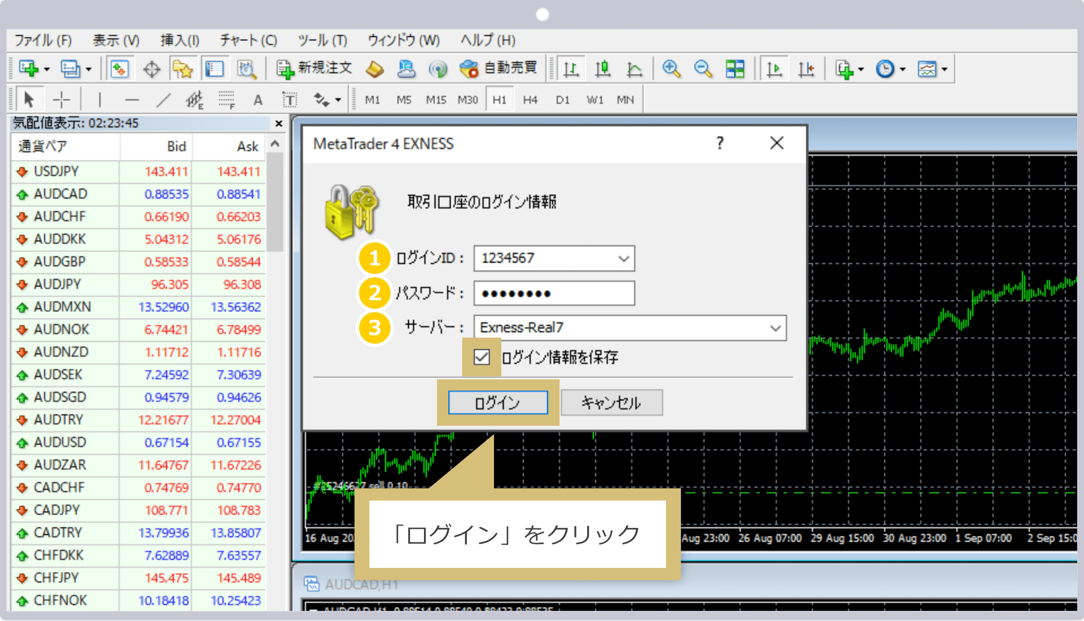Zoom out the chart
Image resolution: width=1084 pixels, height=621 pixels.
point(703,69)
